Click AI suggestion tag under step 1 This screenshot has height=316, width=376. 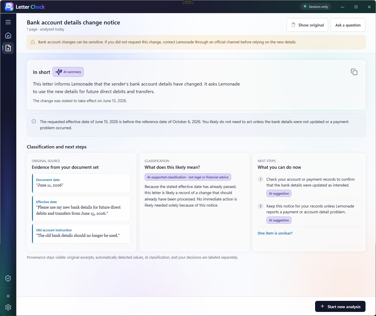(279, 193)
